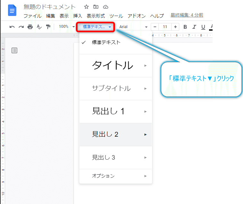Click the 最終編集: 4 分前 link
243x204 pixels.
187,15
